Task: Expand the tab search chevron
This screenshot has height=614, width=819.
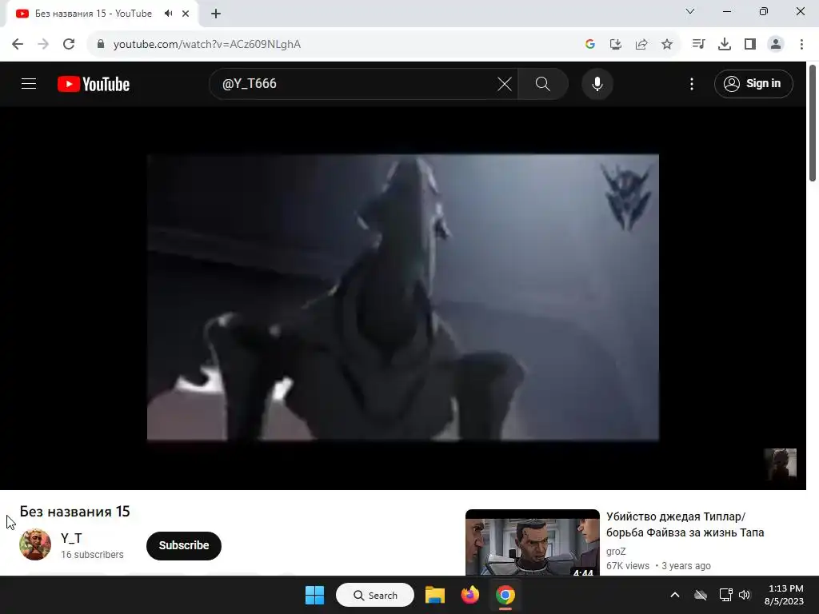Action: [x=690, y=11]
